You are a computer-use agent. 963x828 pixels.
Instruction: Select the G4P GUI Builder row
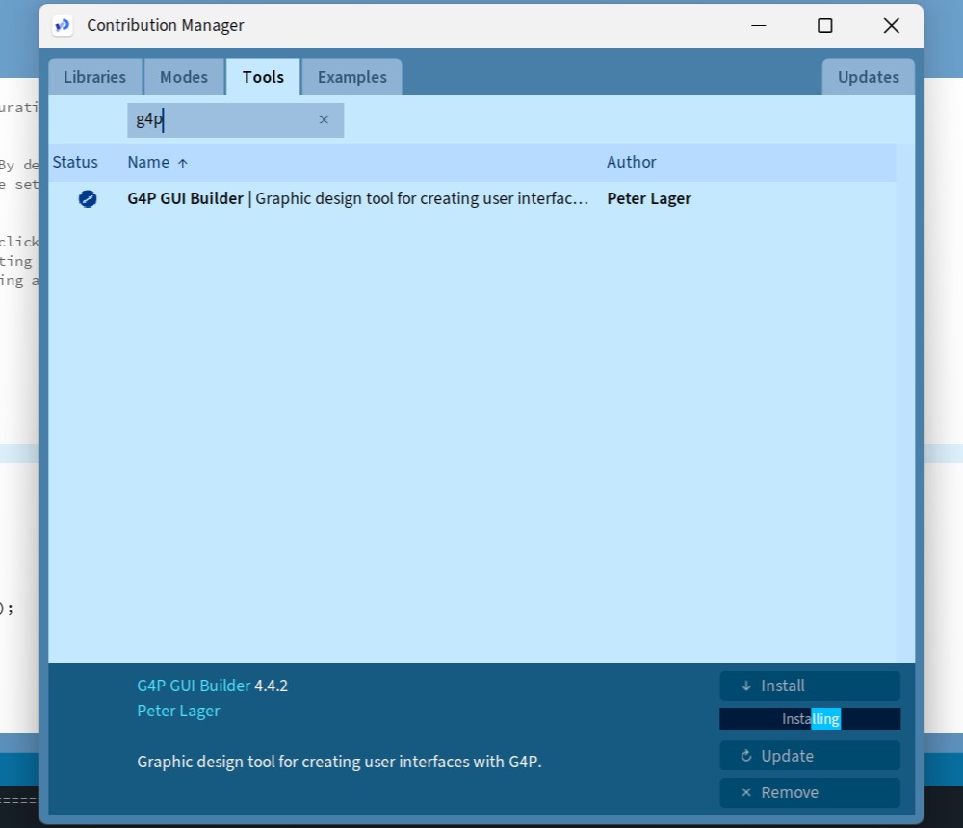click(x=472, y=199)
